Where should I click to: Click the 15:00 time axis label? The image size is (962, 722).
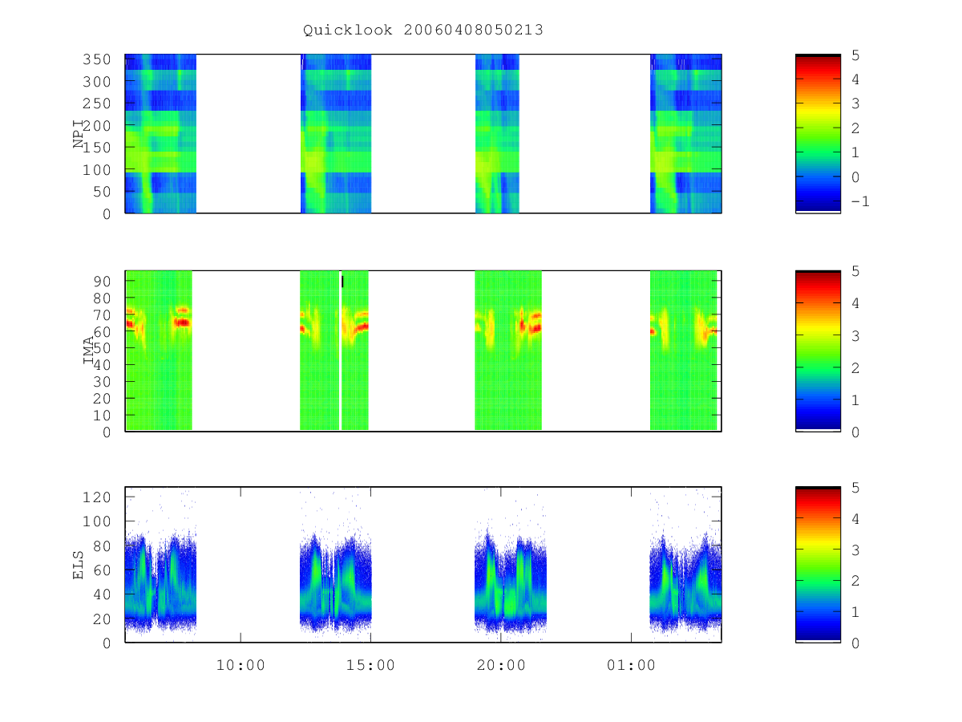(x=370, y=665)
